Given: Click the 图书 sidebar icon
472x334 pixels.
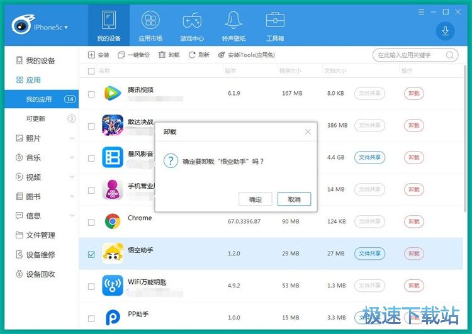Looking at the screenshot, I should pos(20,196).
